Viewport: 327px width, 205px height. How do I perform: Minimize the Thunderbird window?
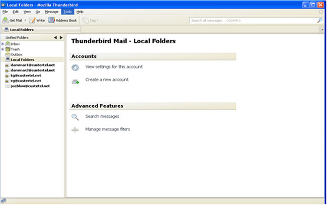pos(305,5)
